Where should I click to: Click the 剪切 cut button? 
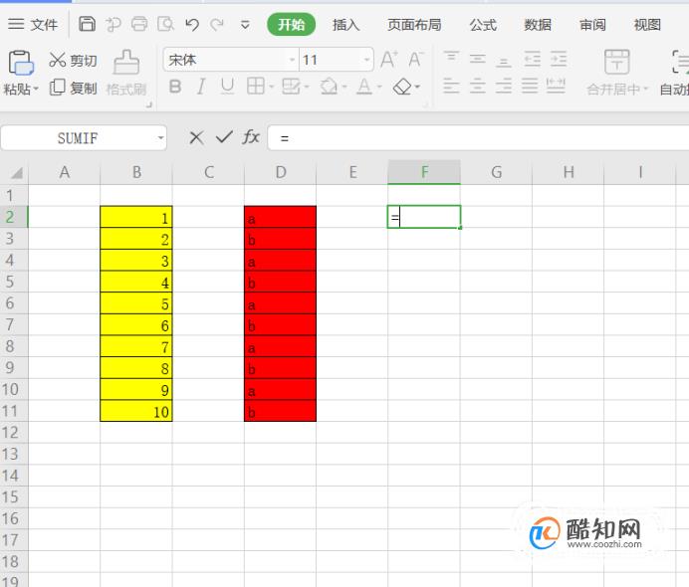click(73, 60)
